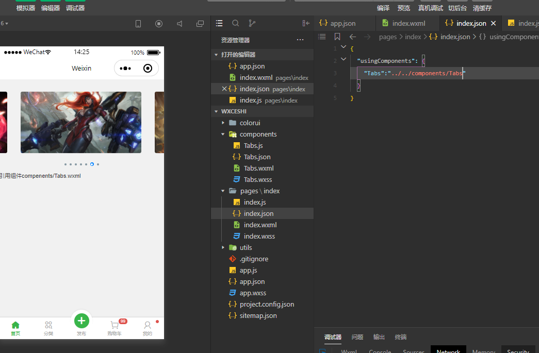The image size is (539, 353).
Task: Click 切后台 background switch button
Action: point(458,8)
